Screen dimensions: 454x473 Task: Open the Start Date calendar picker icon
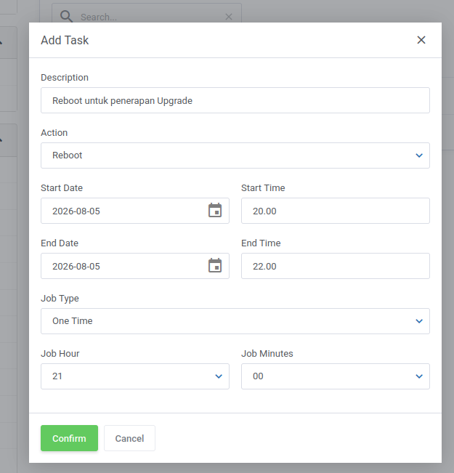[215, 210]
